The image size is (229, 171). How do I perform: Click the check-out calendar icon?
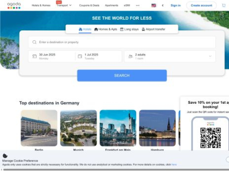pyautogui.click(x=80, y=56)
